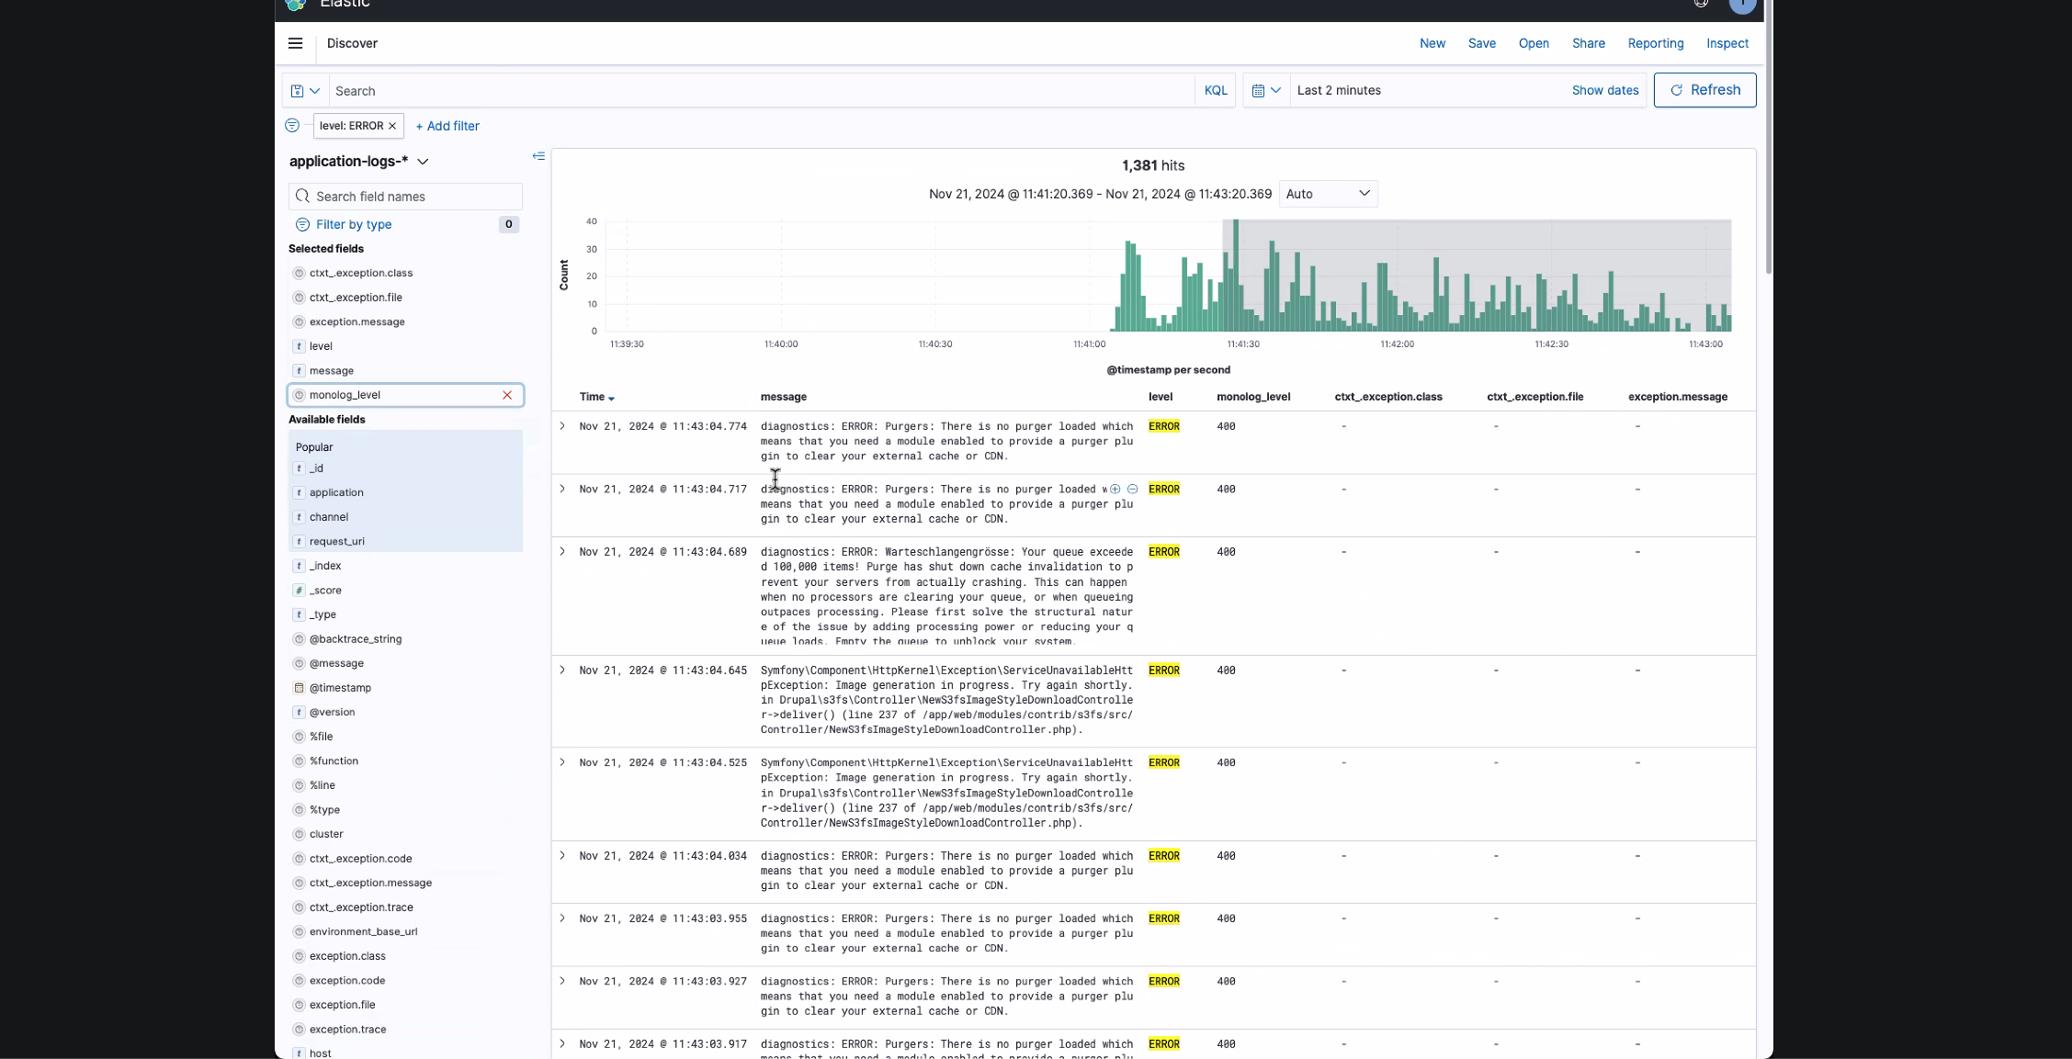Expand the 11:43:04.774 log row
The image size is (2072, 1059).
click(x=562, y=426)
